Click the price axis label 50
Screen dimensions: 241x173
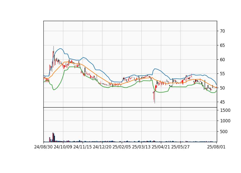click(x=222, y=88)
